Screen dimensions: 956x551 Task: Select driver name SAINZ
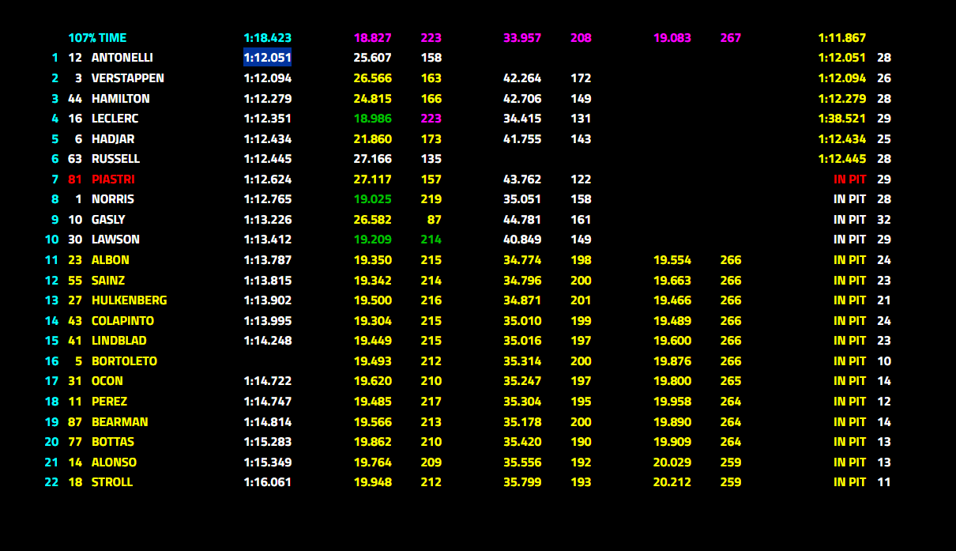[x=108, y=281]
